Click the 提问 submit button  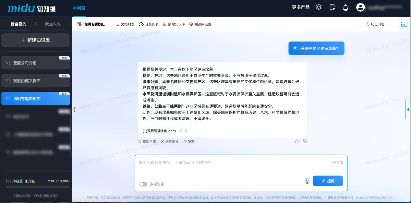(x=328, y=181)
